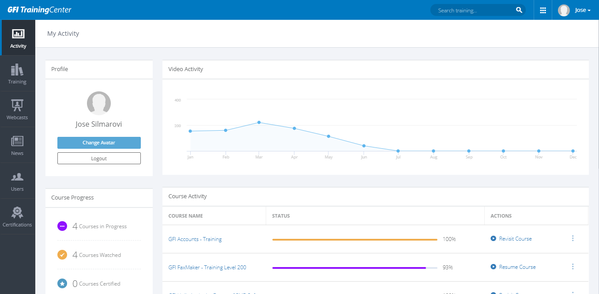599x294 pixels.
Task: Click the orange Courses Watched checkmark icon
Action: [x=62, y=255]
